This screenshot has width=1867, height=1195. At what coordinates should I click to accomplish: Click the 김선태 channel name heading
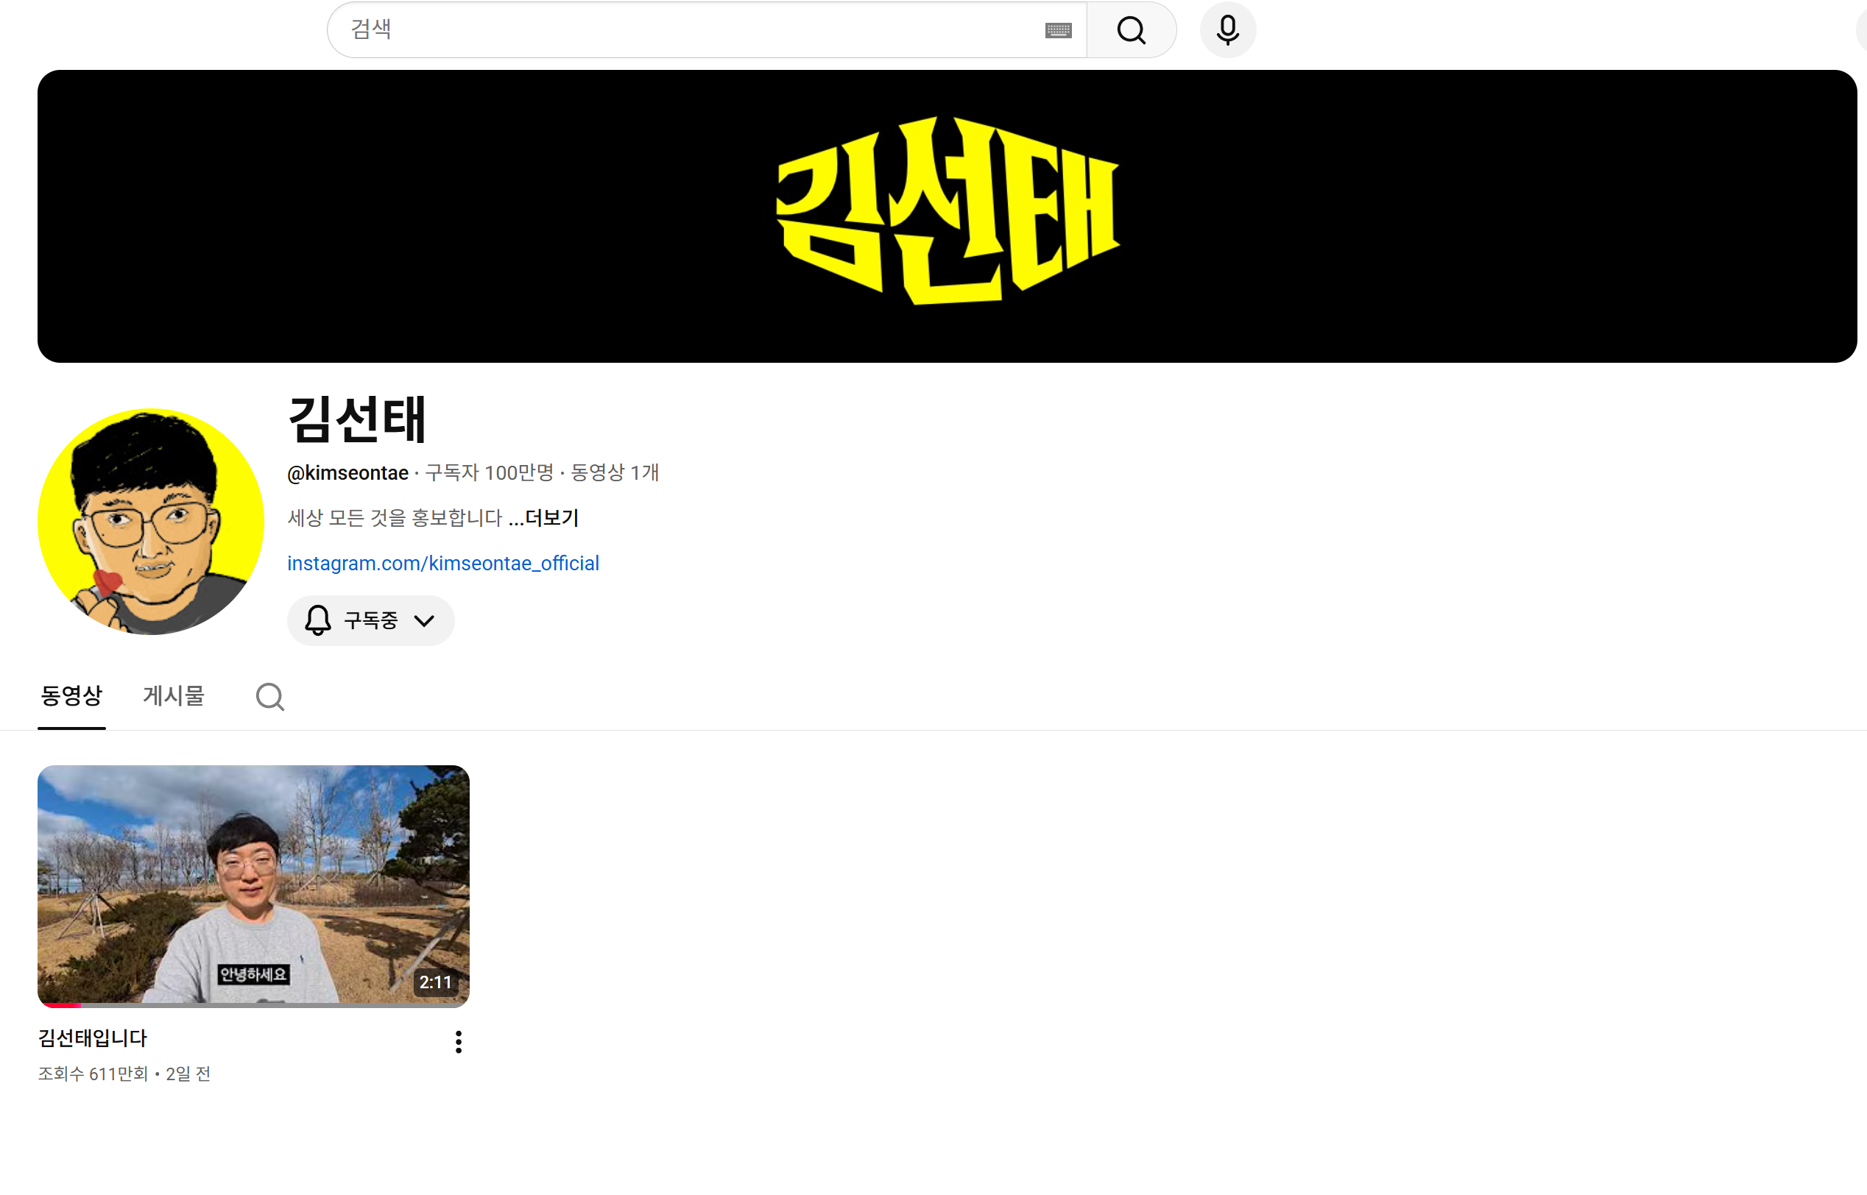(356, 420)
